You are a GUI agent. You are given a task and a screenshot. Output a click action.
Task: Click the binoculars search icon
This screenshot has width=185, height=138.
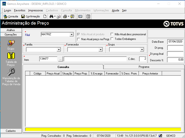tap(51, 17)
